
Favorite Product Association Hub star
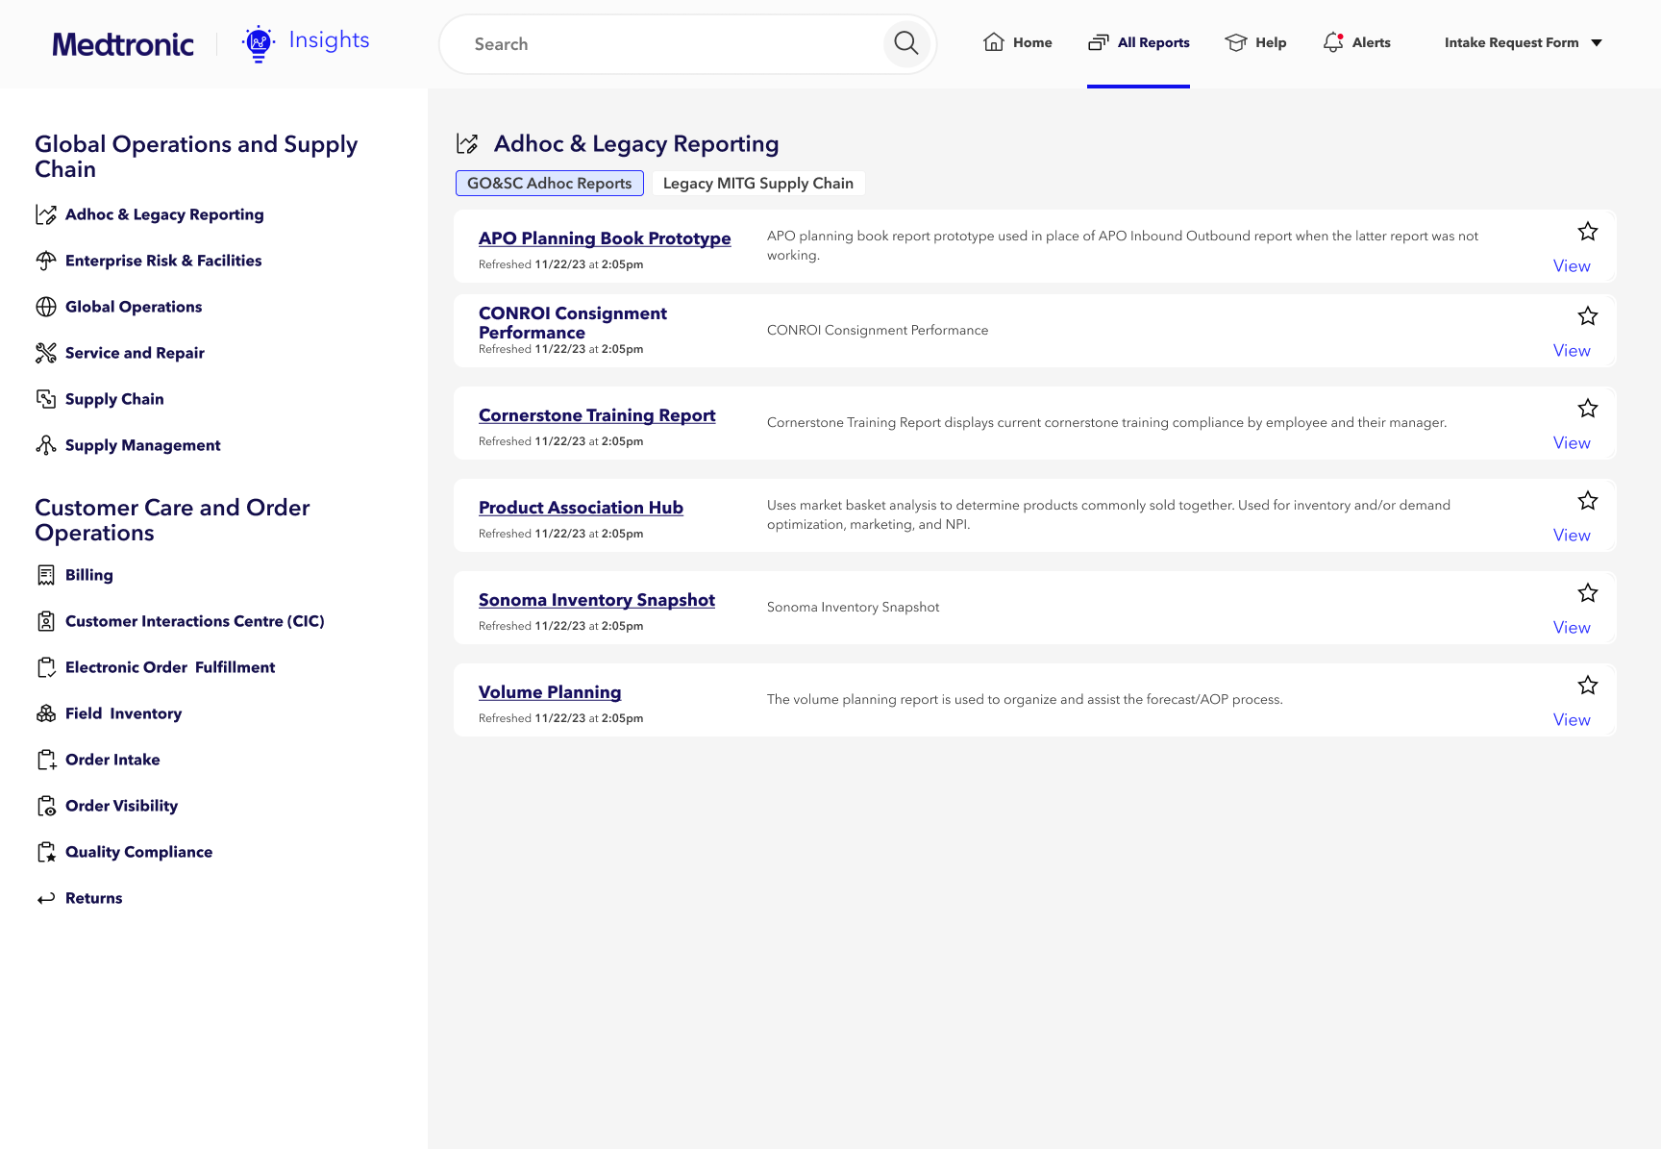1588,501
